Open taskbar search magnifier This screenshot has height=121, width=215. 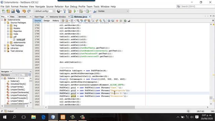click(14, 117)
